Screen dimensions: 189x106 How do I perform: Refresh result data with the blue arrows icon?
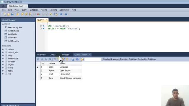(x=77, y=59)
